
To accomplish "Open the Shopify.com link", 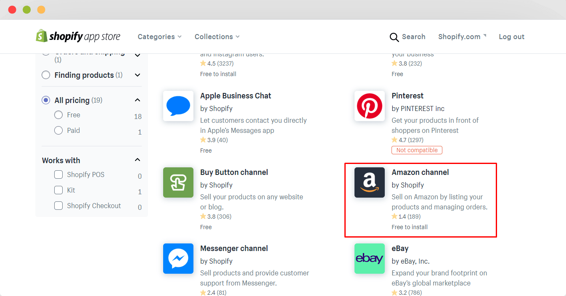I will coord(462,37).
